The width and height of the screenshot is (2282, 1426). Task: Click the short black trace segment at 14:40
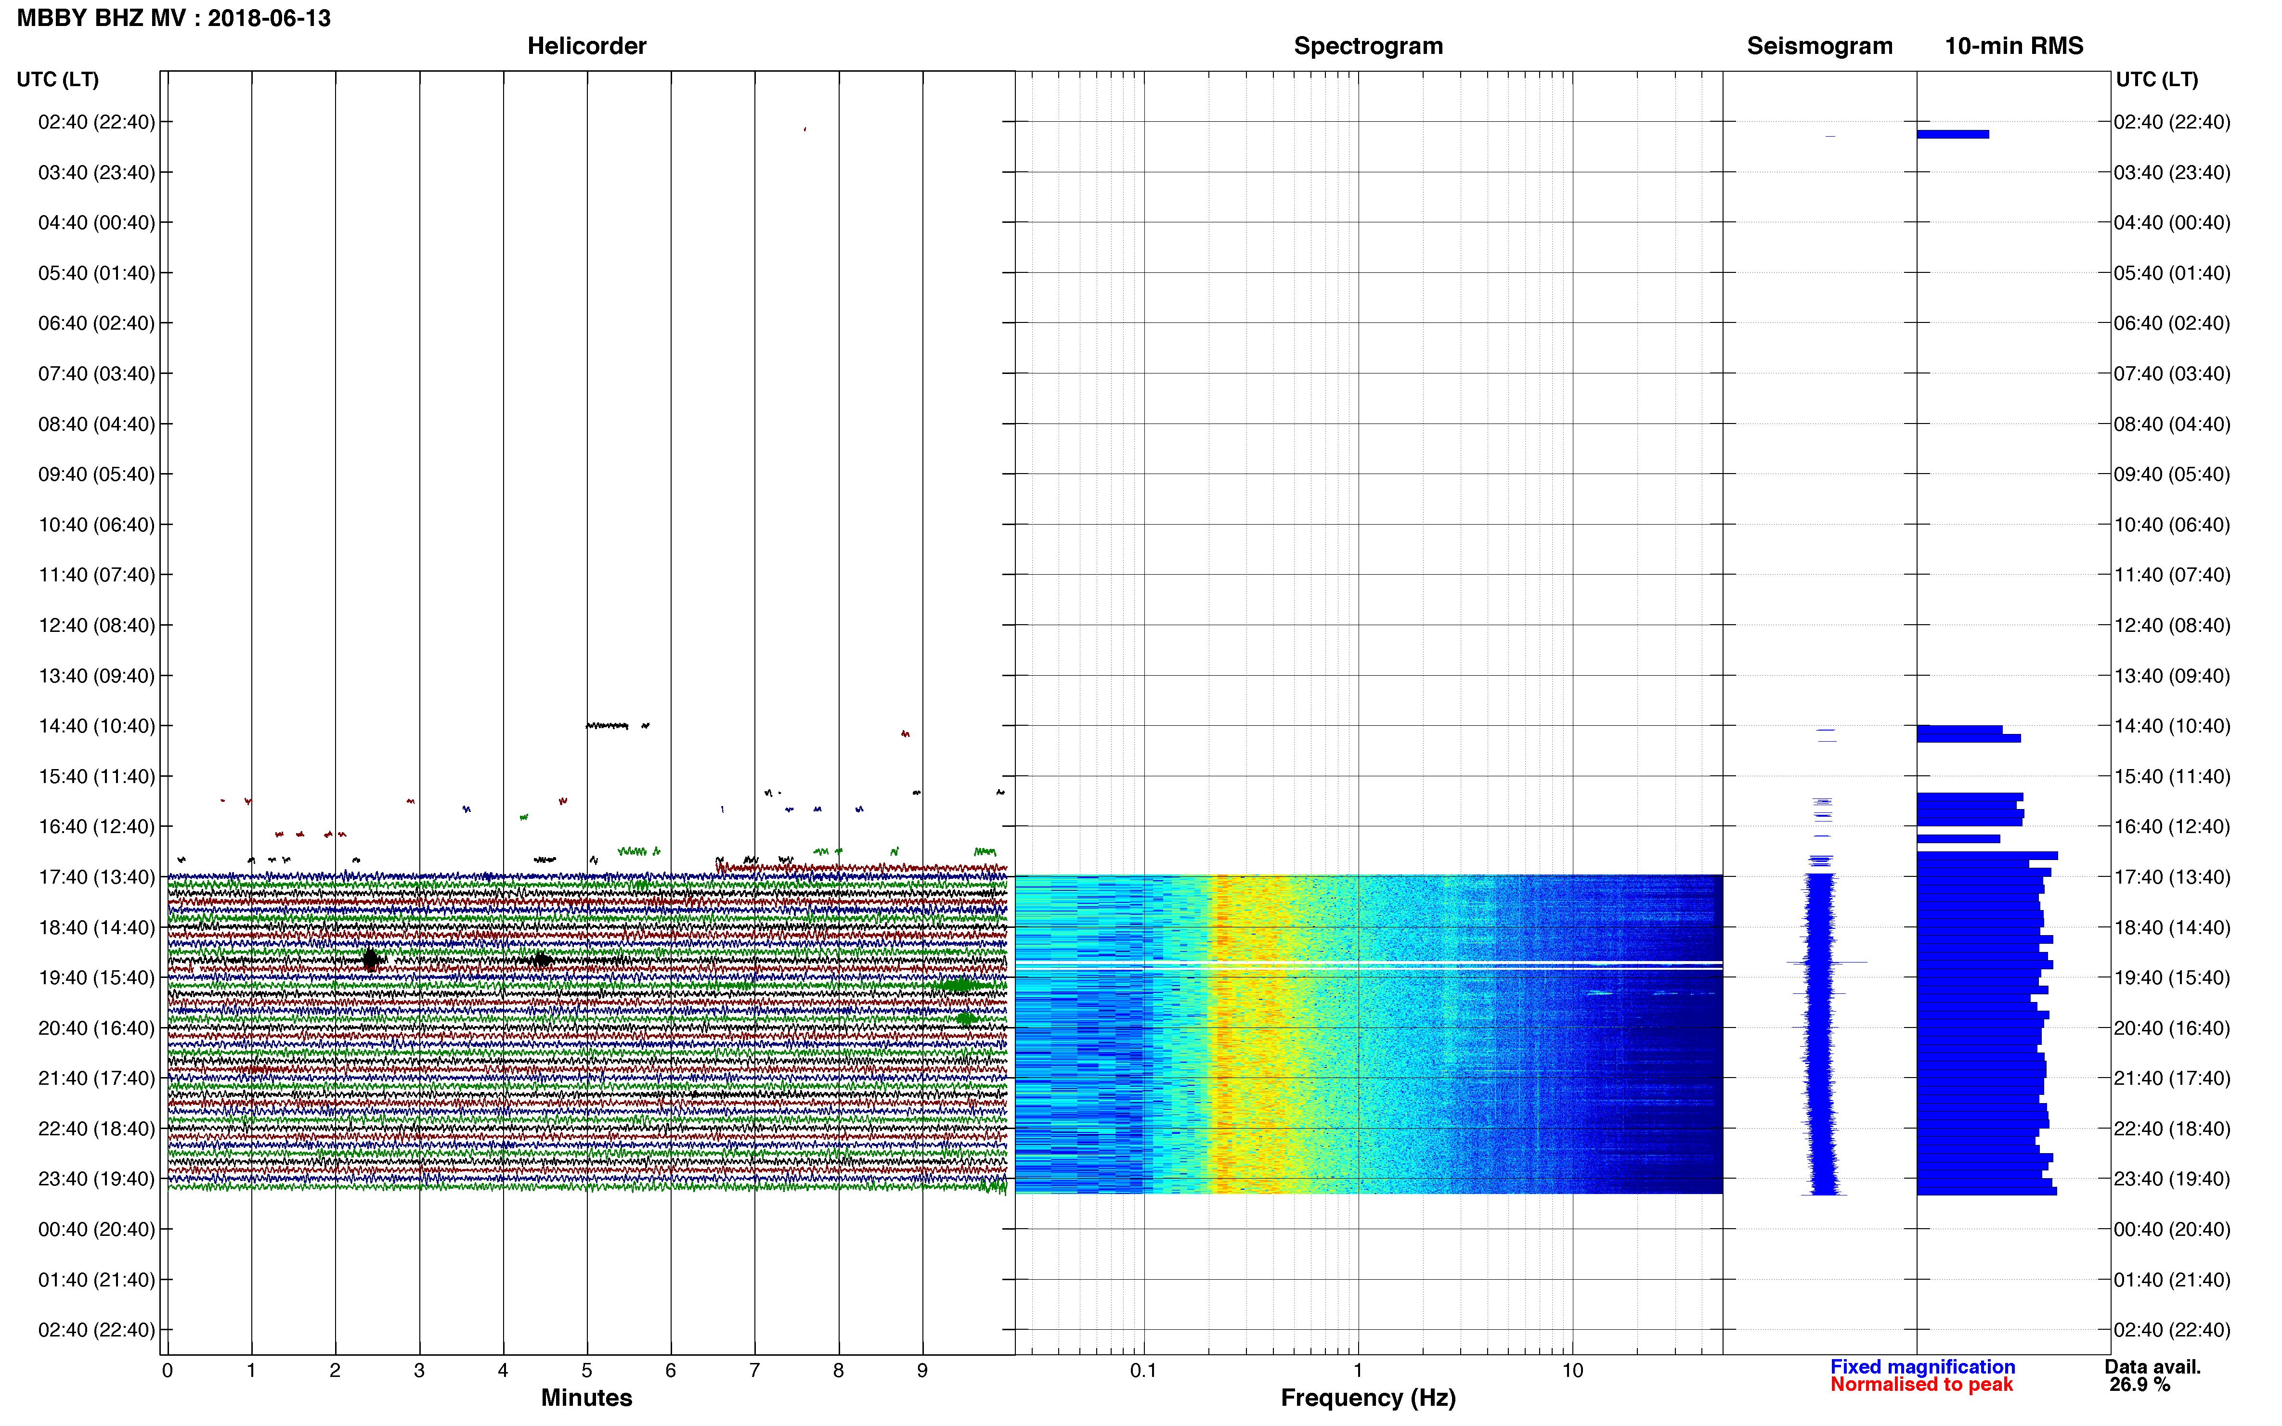[607, 726]
